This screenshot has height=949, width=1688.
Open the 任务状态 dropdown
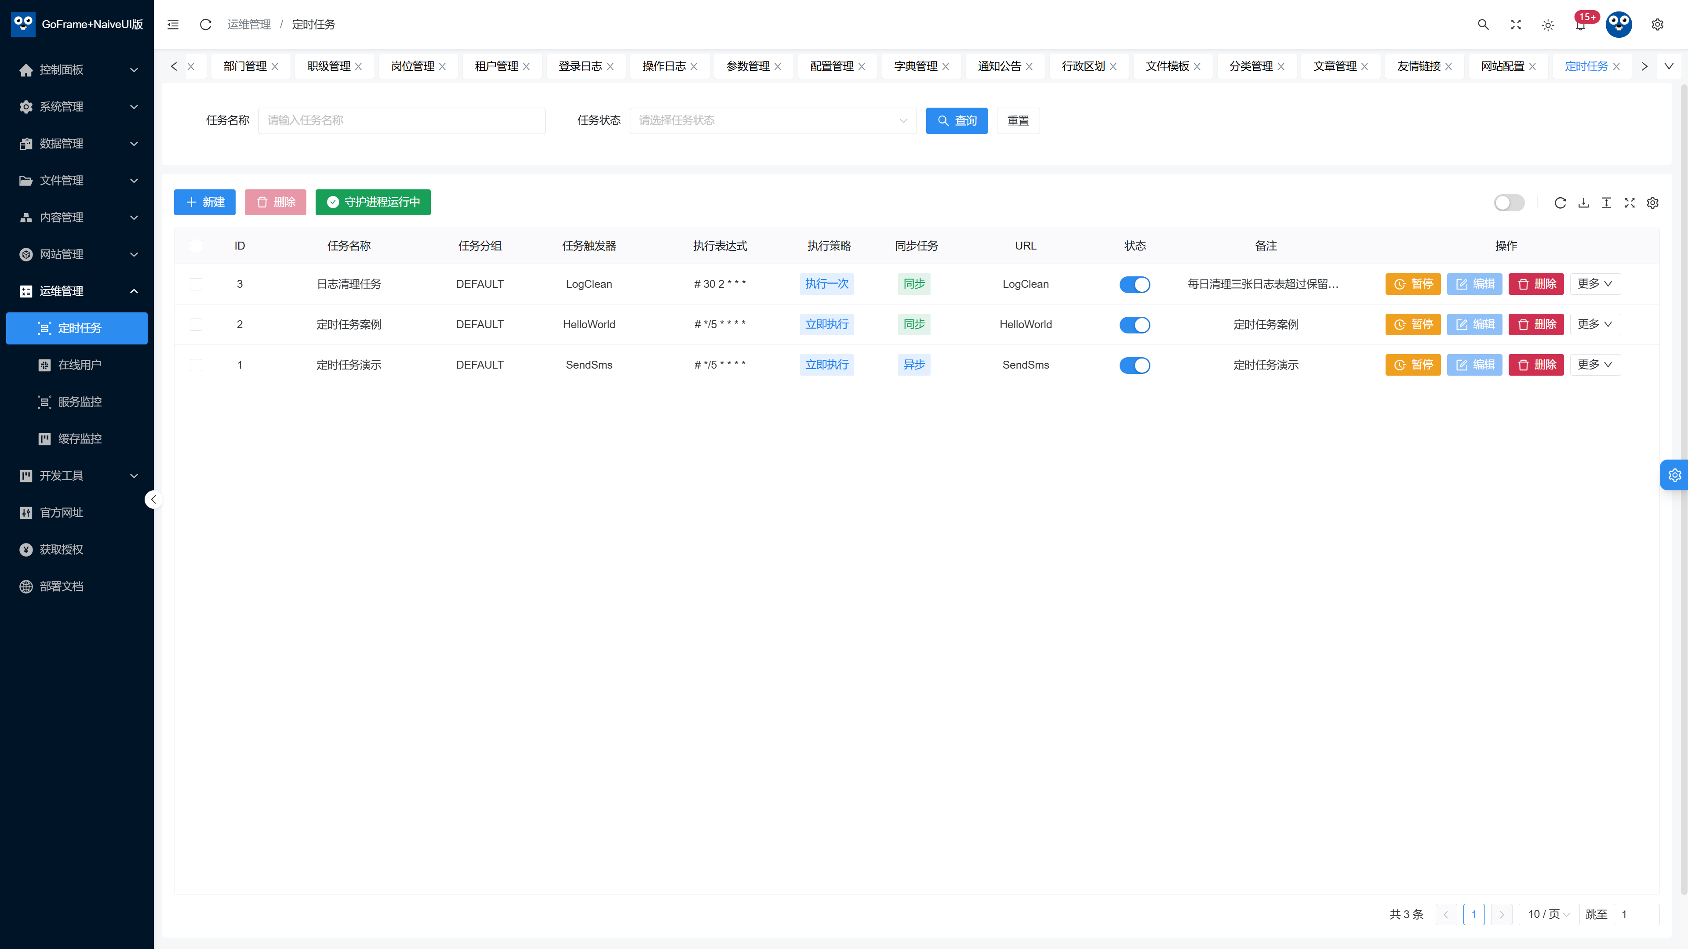click(x=773, y=120)
